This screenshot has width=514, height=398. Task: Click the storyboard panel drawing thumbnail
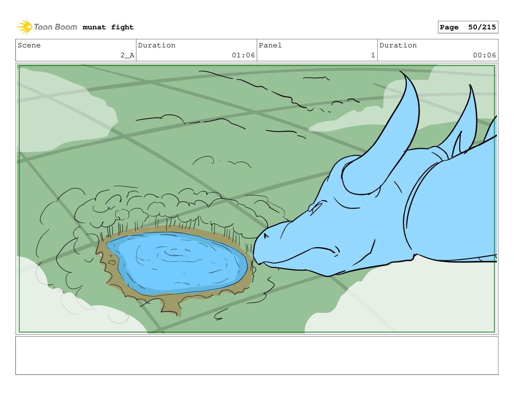(x=257, y=199)
